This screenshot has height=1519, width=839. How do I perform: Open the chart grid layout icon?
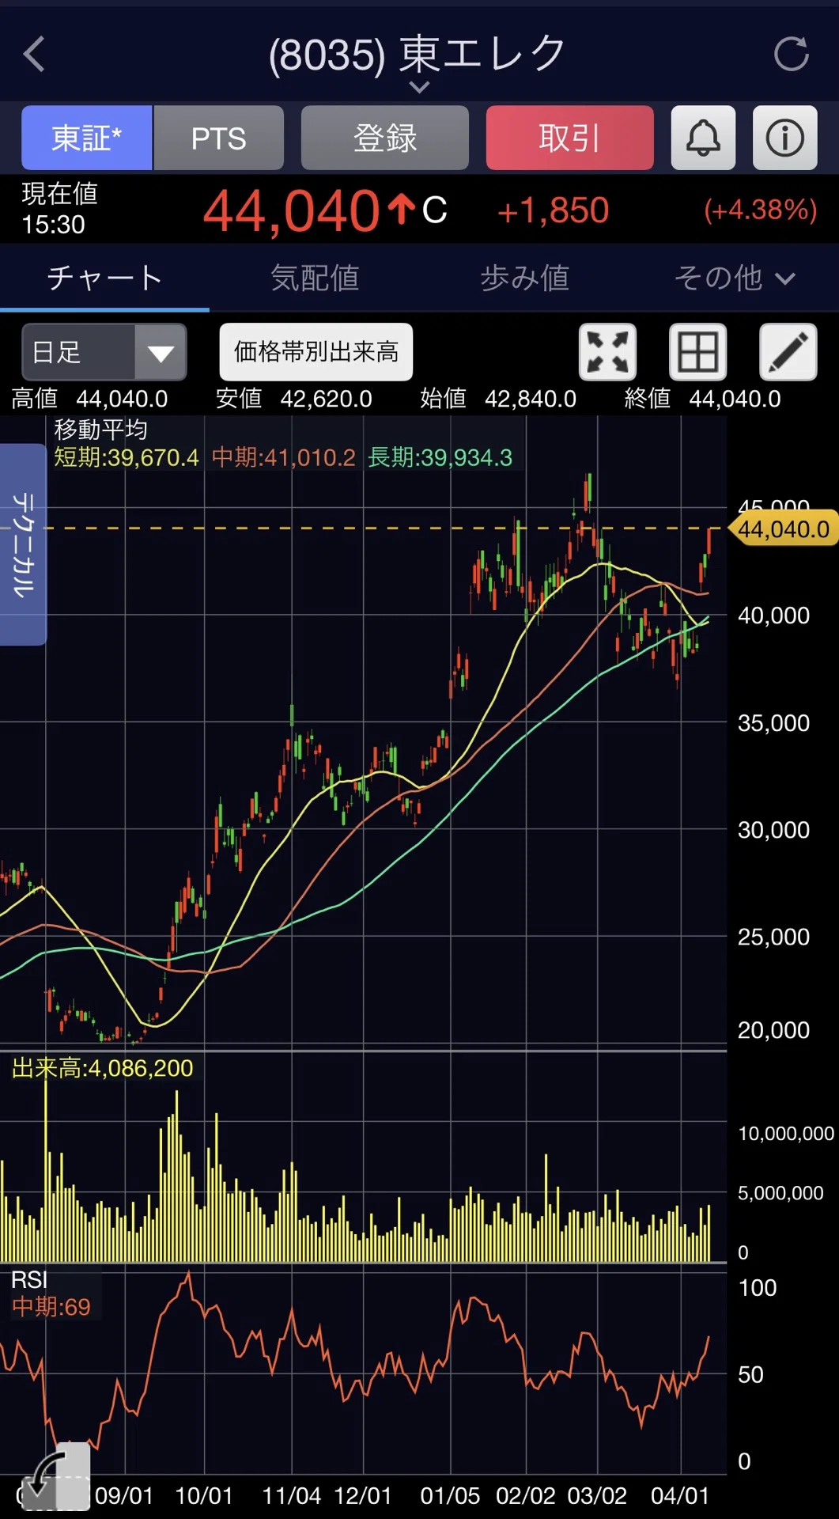698,352
